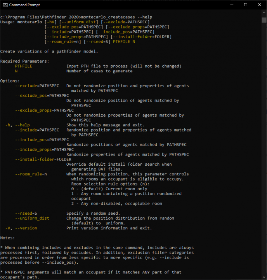Image resolution: width=267 pixels, height=280 pixels.
Task: Click the '--exclude_pos=PATHSPEC' option in Options list
Action: click(42, 96)
